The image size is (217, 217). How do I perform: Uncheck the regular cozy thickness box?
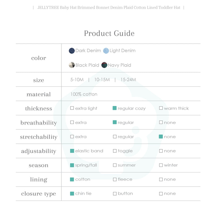pyautogui.click(x=115, y=108)
